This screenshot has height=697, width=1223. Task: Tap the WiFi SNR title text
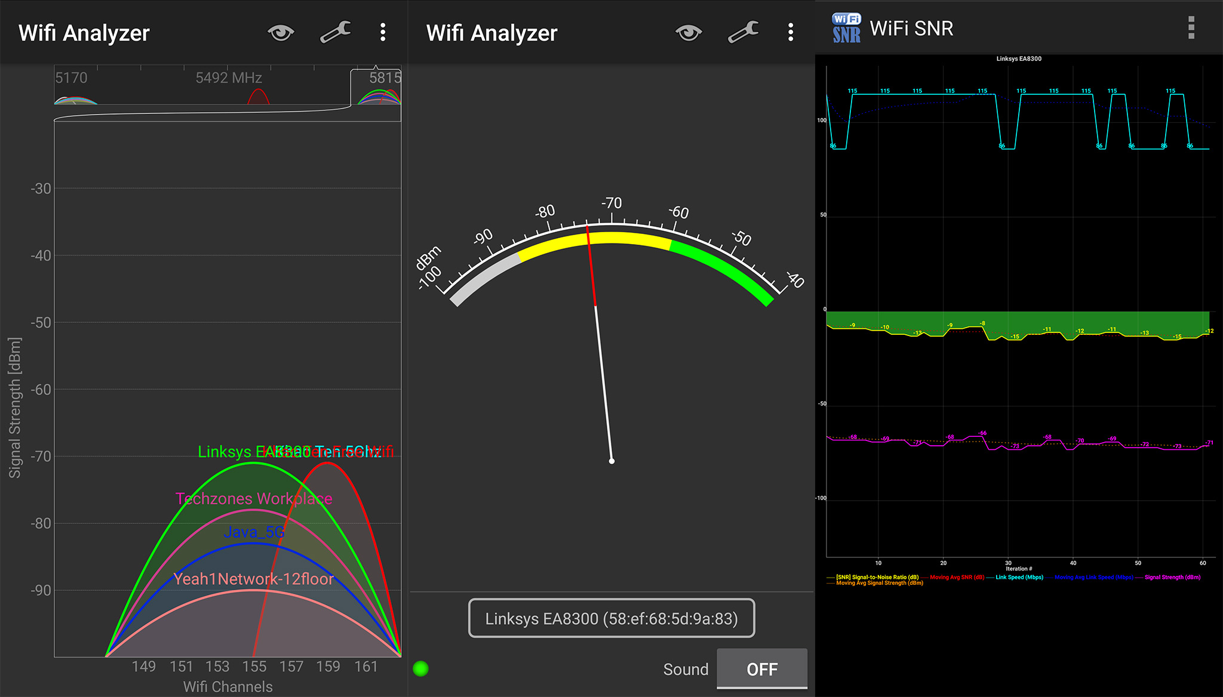911,28
